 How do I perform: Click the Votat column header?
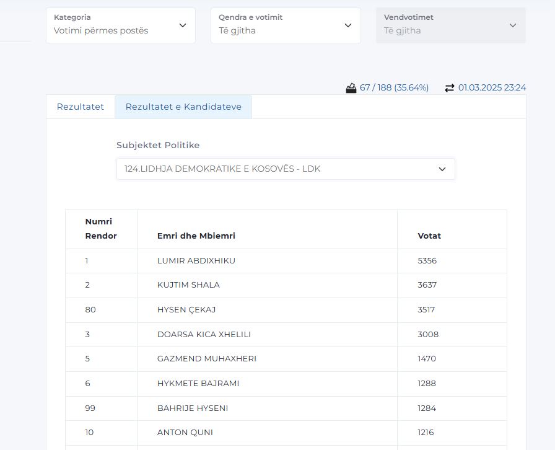429,236
